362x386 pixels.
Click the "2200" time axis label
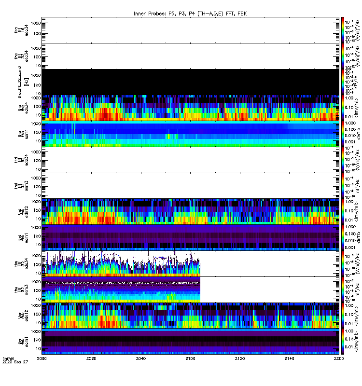click(x=339, y=358)
